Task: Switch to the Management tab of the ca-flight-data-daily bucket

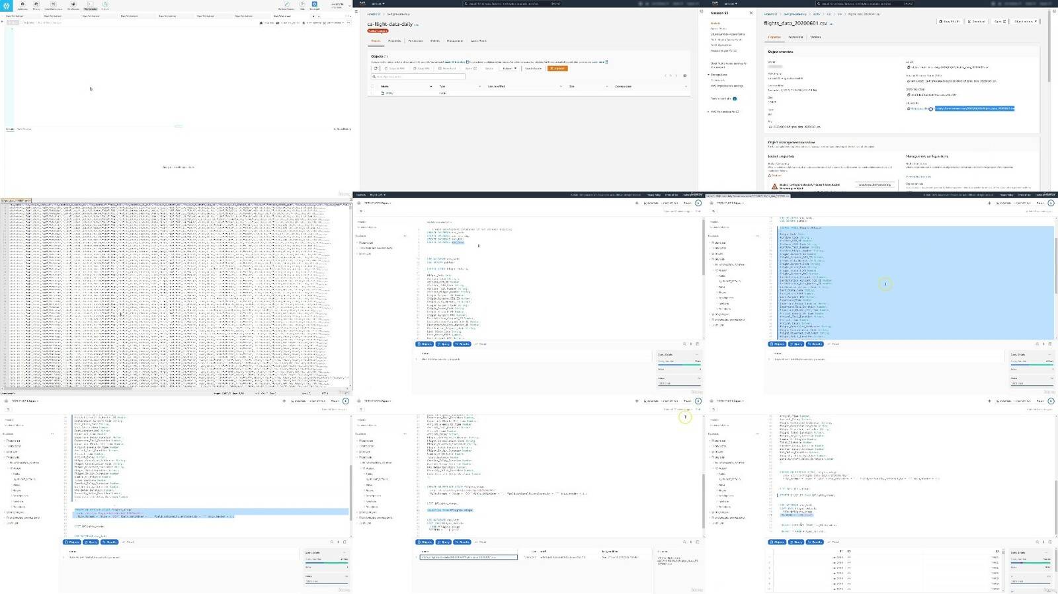Action: pyautogui.click(x=455, y=41)
